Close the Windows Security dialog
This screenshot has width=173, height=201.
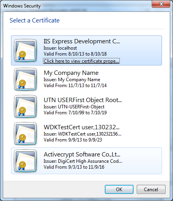pos(161,4)
